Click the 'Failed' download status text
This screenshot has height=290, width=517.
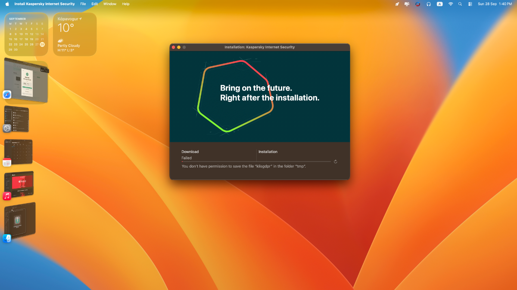[x=187, y=158]
